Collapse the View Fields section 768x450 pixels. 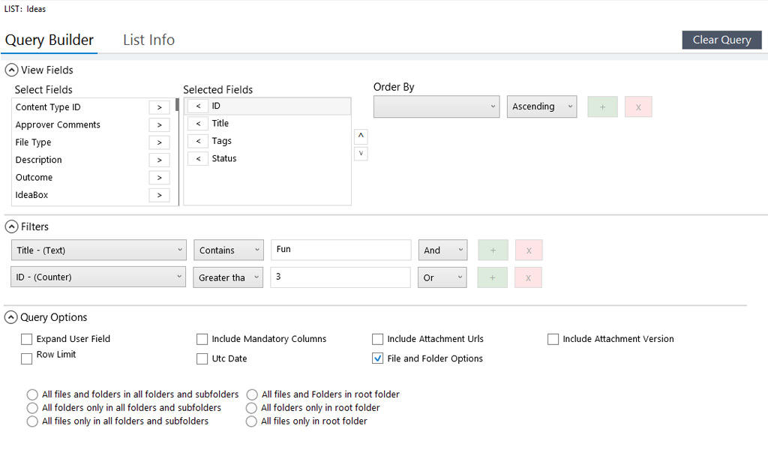coord(11,70)
